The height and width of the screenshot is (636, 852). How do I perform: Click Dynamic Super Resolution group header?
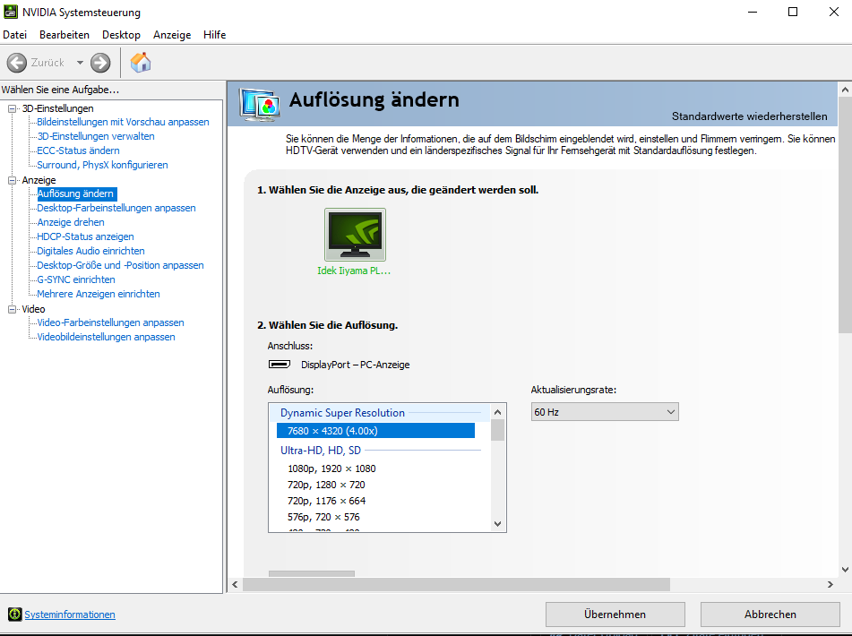[x=342, y=413]
